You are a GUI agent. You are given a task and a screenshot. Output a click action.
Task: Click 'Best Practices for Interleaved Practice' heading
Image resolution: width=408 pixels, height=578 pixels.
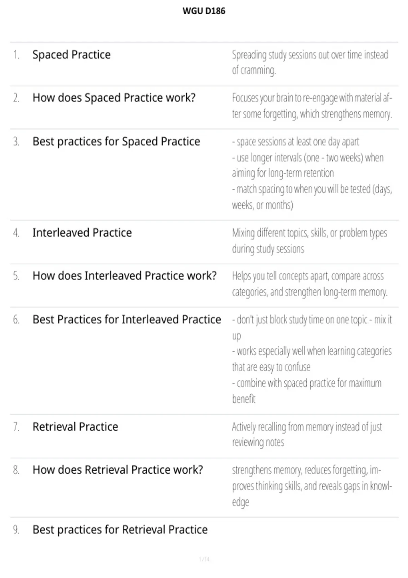point(127,320)
